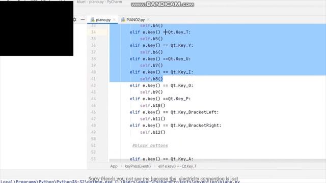The height and width of the screenshot is (183, 326).
Task: Switch to the PIANO2.py editor tab
Action: 135,20
